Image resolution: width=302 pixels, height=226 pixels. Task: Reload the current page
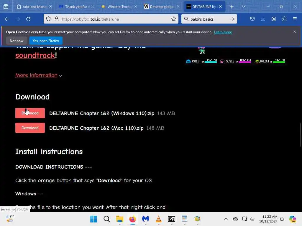click(x=28, y=19)
